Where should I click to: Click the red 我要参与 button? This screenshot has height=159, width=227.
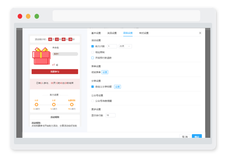click(x=55, y=72)
